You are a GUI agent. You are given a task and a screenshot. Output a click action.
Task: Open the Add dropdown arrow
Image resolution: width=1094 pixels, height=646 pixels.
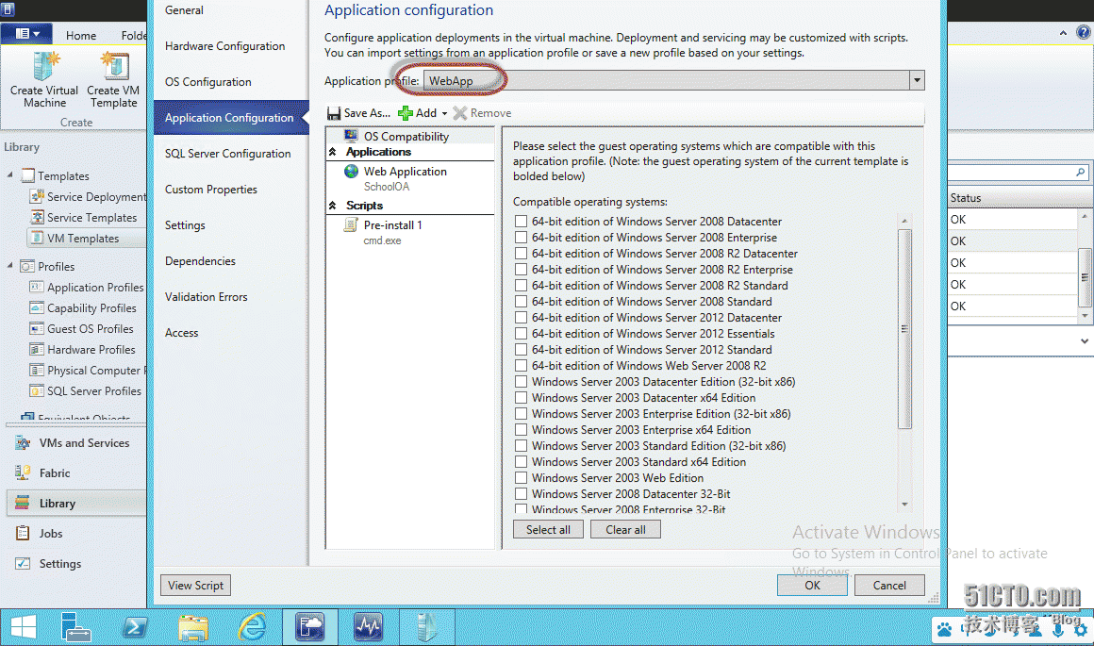[x=444, y=113]
